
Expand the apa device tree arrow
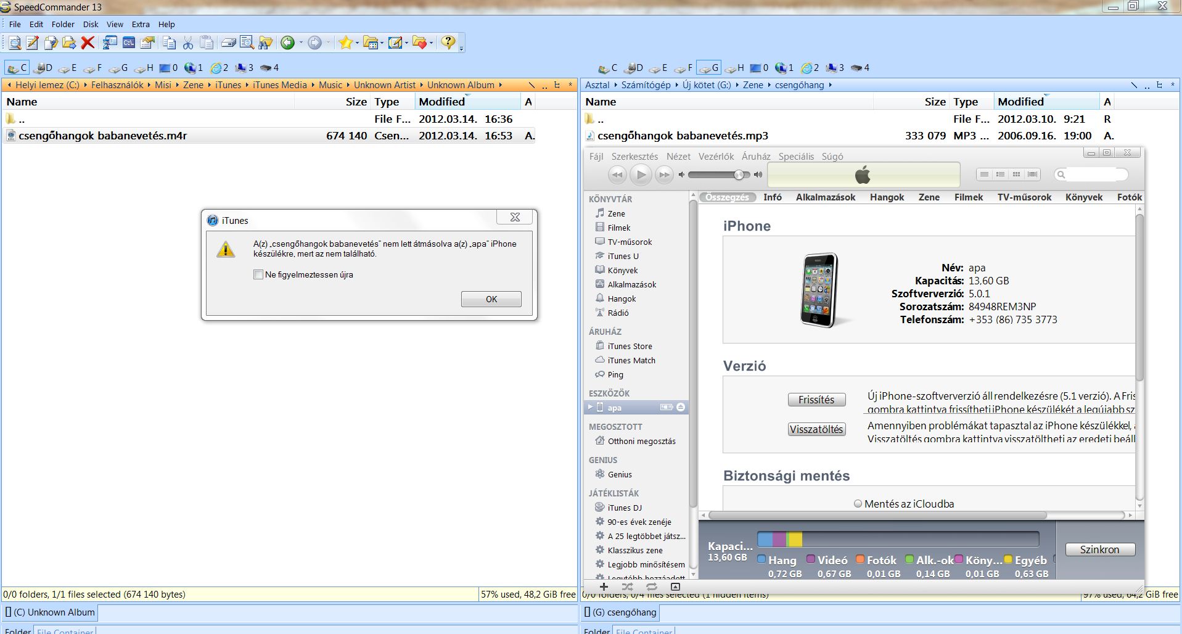click(x=590, y=407)
